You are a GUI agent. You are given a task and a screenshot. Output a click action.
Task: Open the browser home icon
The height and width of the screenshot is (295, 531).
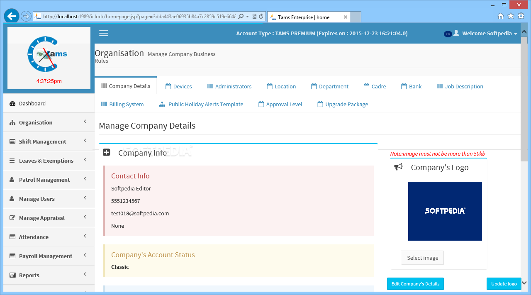(501, 16)
